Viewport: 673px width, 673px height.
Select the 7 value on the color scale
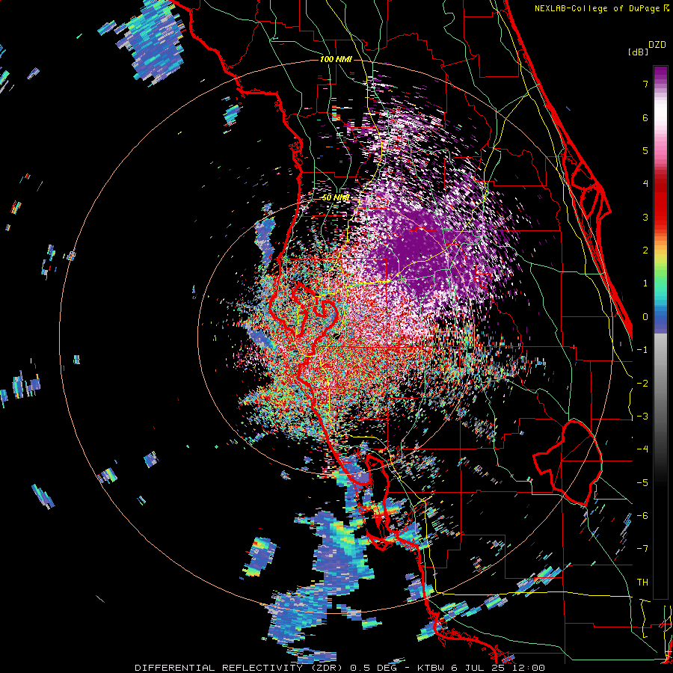[x=645, y=84]
